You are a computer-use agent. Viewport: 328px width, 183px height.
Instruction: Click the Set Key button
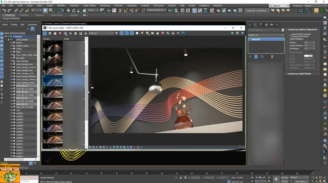tap(285, 181)
